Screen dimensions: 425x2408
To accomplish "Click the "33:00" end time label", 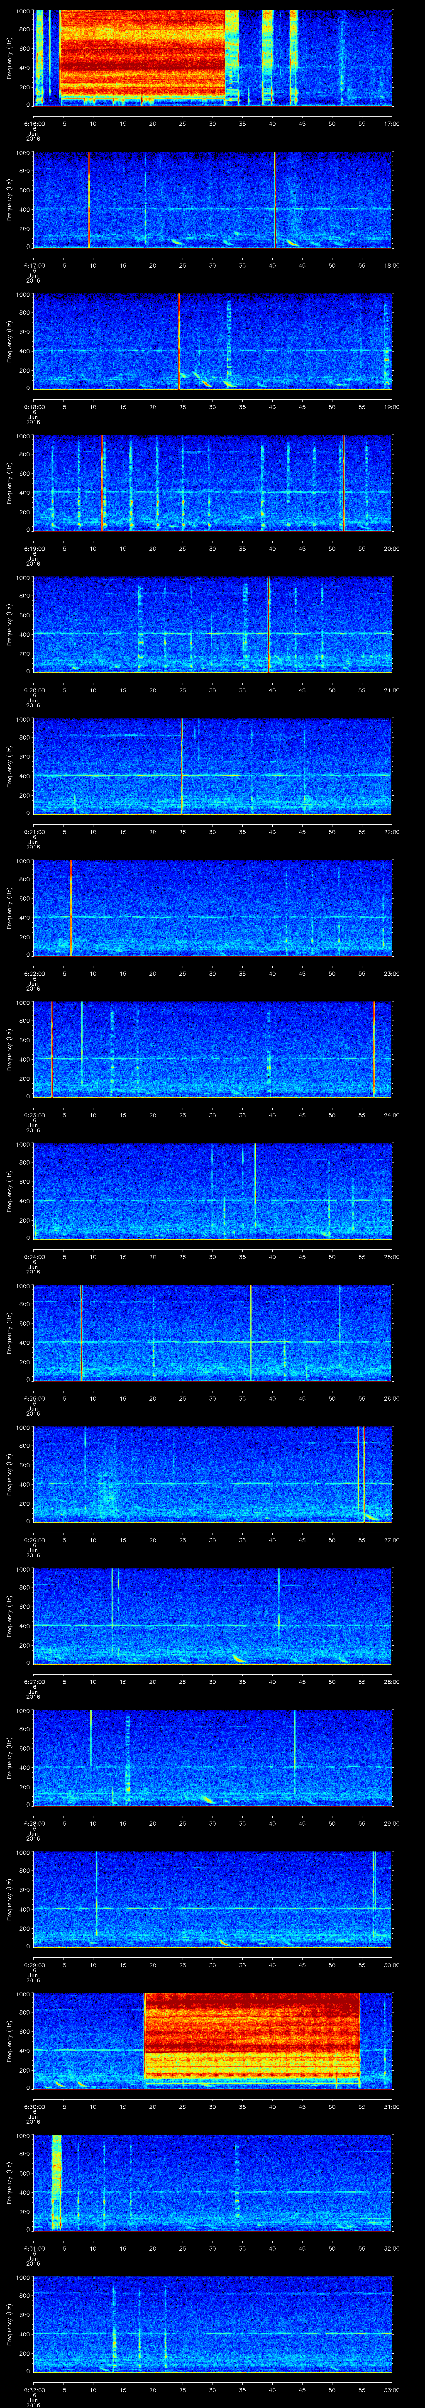I will pos(391,2389).
